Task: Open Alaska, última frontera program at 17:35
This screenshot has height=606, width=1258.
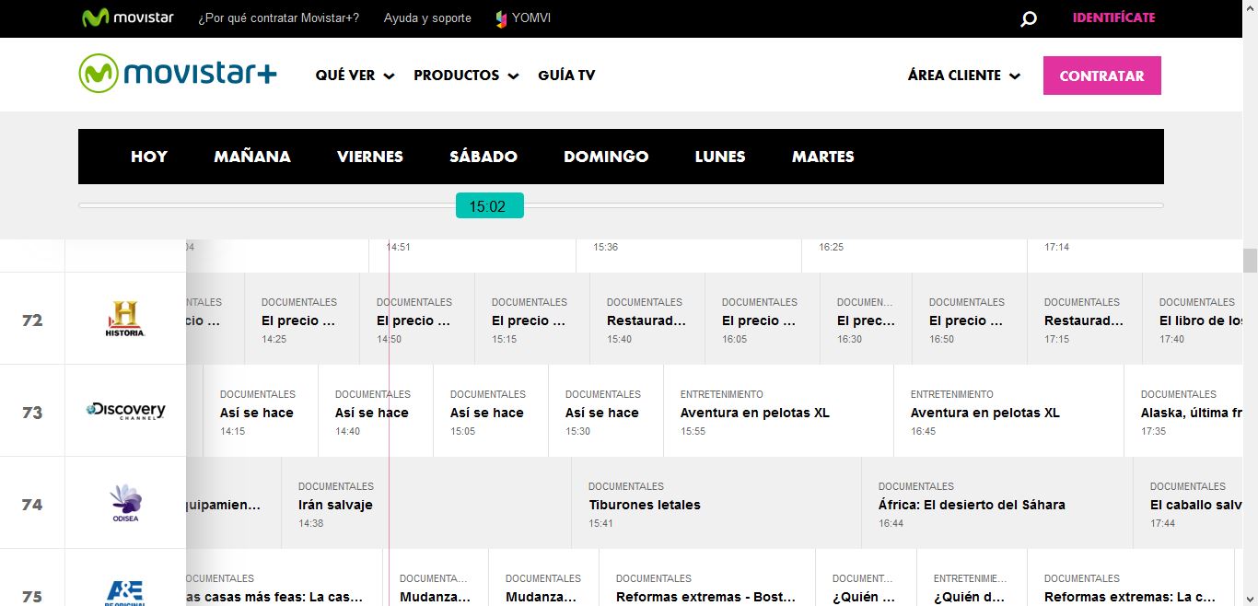Action: tap(1183, 411)
